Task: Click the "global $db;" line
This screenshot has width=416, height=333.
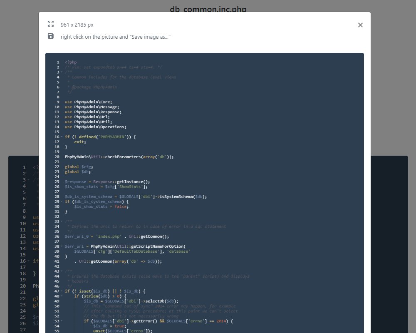Action: click(x=78, y=172)
